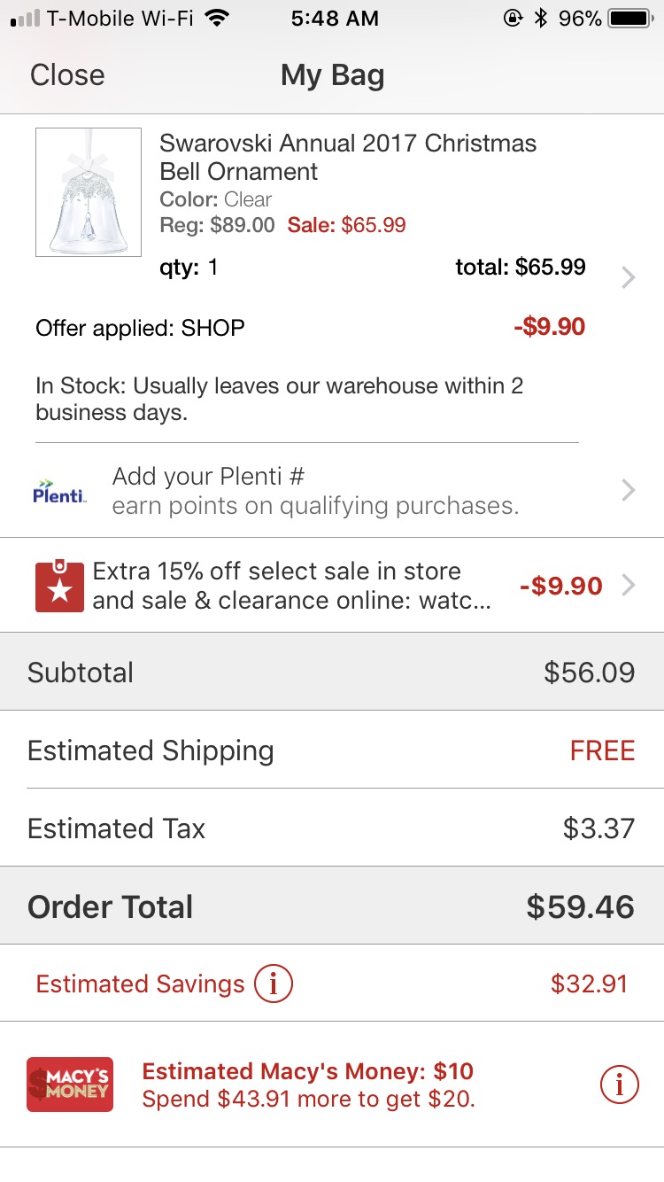Select the Estimated Shipping row
Viewport: 664px width, 1182px height.
[x=332, y=750]
